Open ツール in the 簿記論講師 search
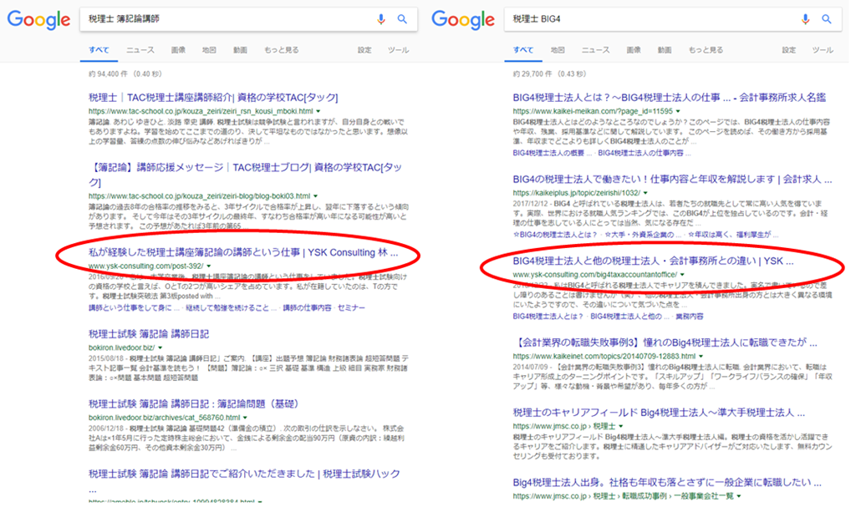 (x=398, y=50)
